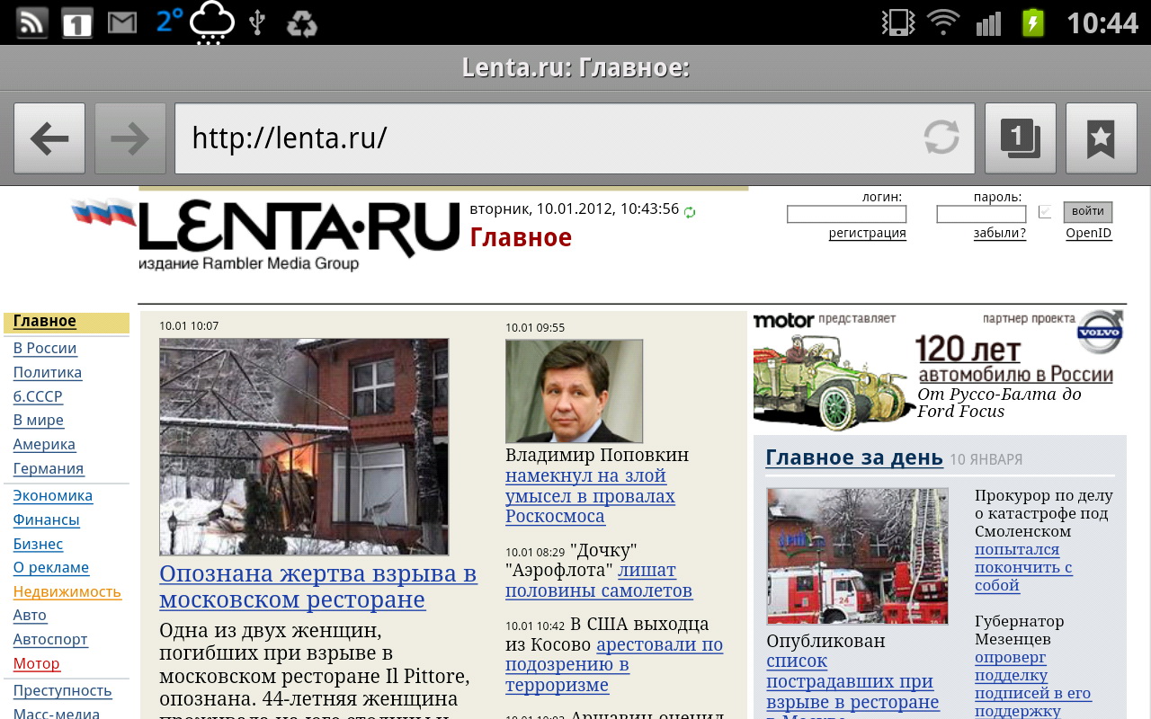Viewport: 1151px width, 719px height.
Task: Open the bookmarks star button
Action: tap(1101, 138)
